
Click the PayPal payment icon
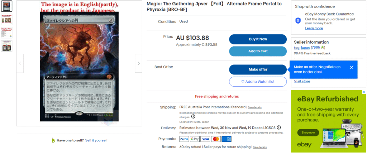(184, 139)
